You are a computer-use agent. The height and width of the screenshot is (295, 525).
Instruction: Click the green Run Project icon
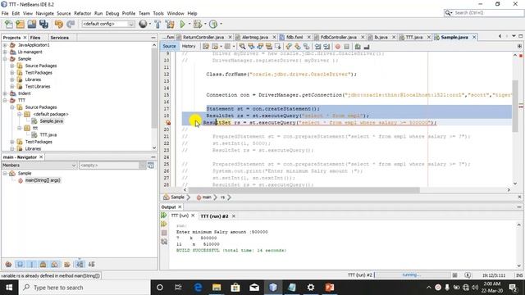182,24
